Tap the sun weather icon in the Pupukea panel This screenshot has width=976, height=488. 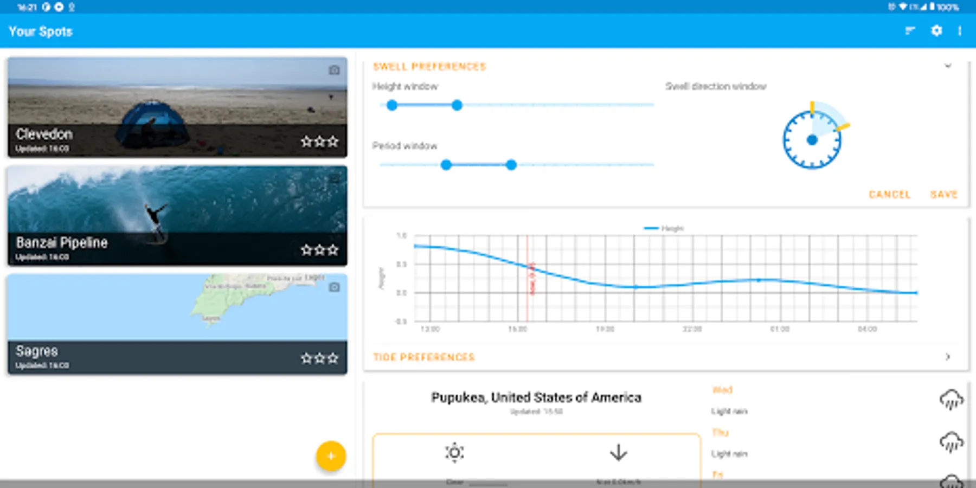tap(454, 452)
